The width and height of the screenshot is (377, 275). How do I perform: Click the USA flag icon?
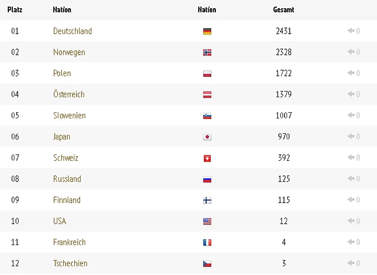207,221
